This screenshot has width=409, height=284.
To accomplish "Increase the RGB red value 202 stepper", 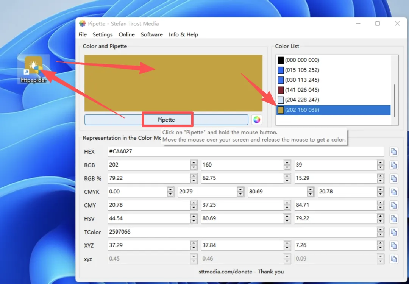I will (x=194, y=162).
